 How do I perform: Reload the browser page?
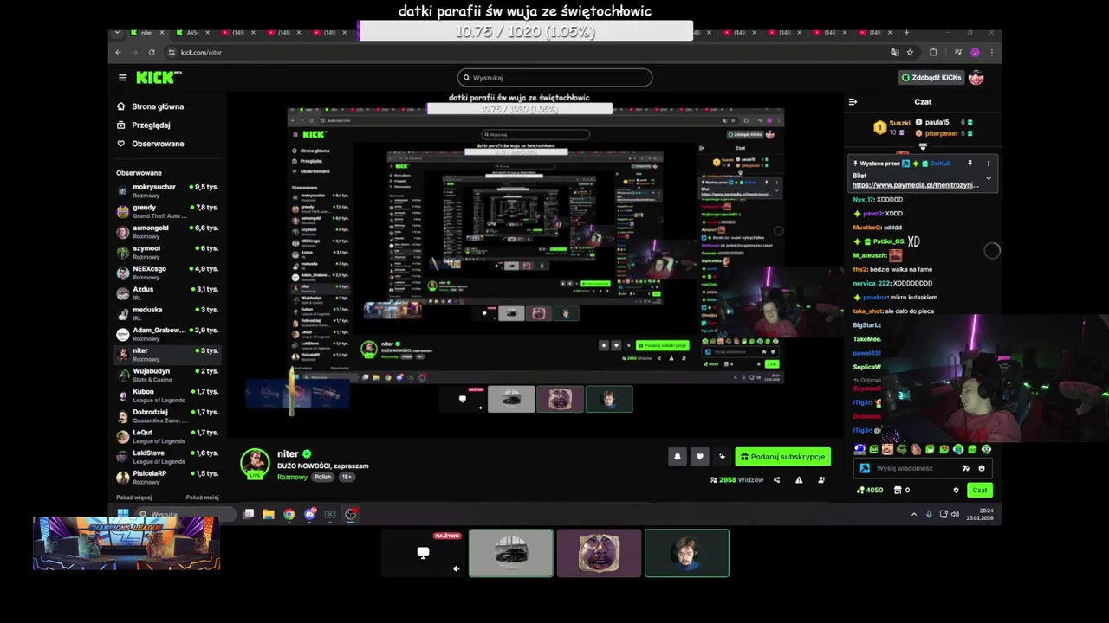pos(152,52)
